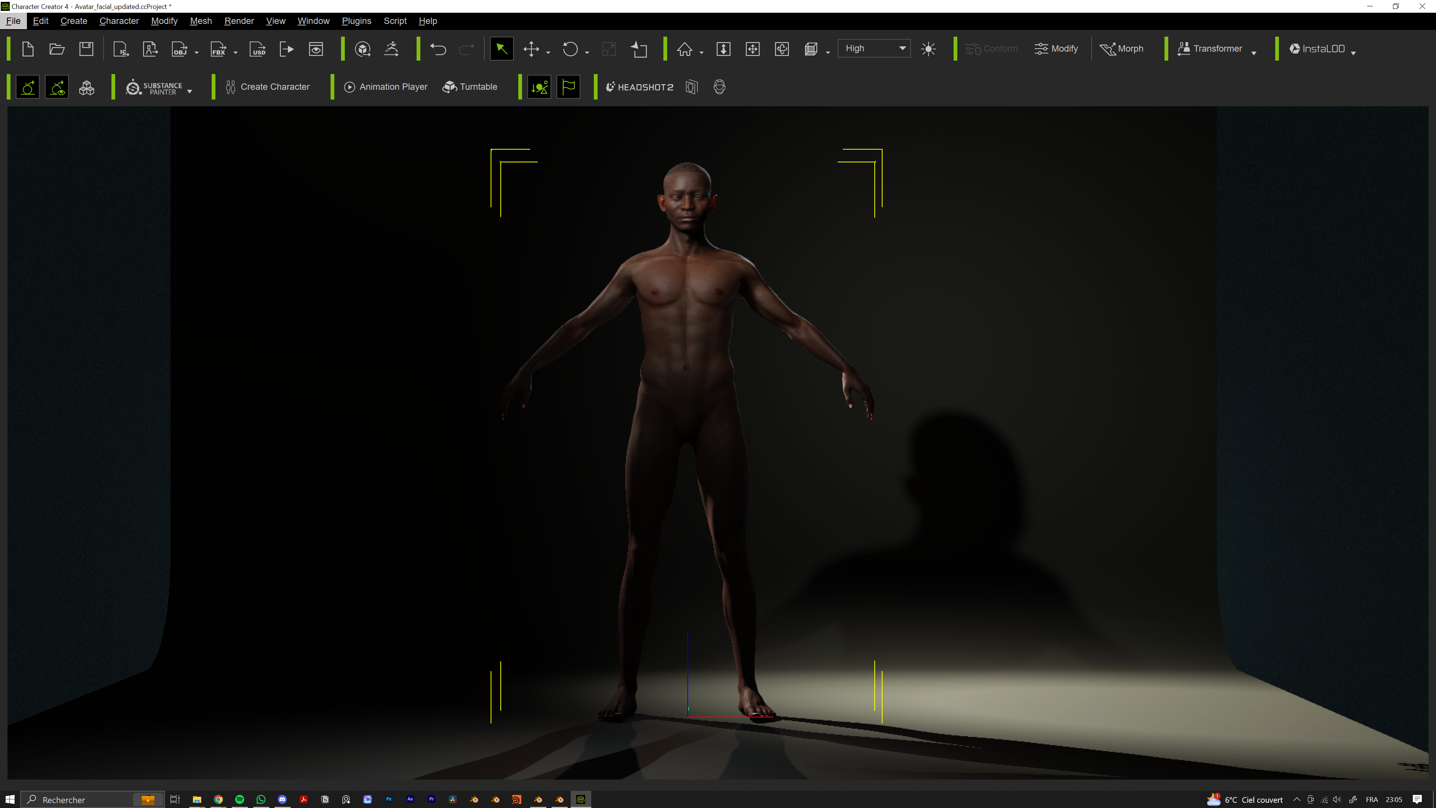Click the Create Character button
The image size is (1436, 808).
268,87
